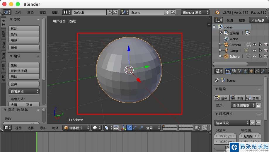Toggle Camera visibility eye
Image resolution: width=269 pixels, height=152 pixels.
[254, 45]
